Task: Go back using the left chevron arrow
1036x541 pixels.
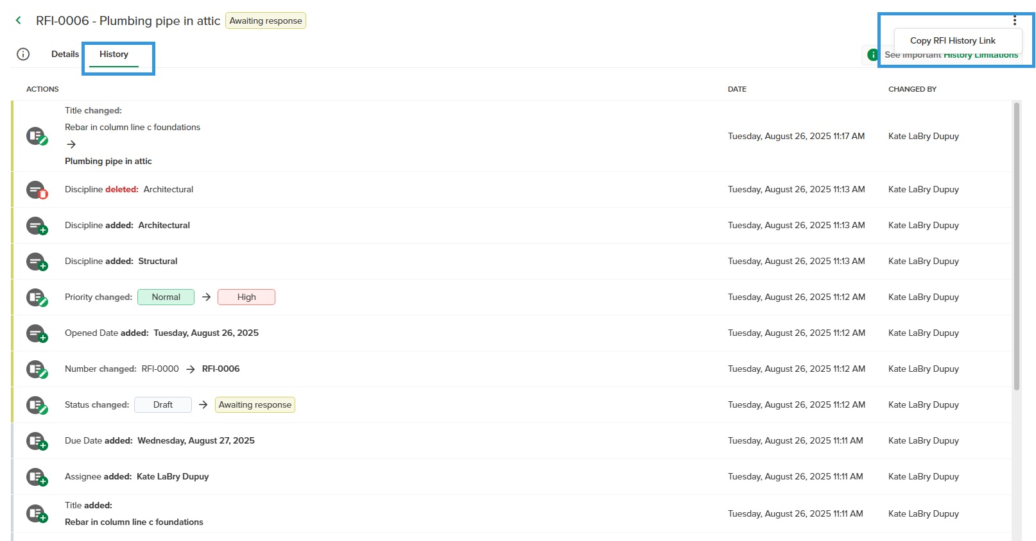Action: (19, 21)
